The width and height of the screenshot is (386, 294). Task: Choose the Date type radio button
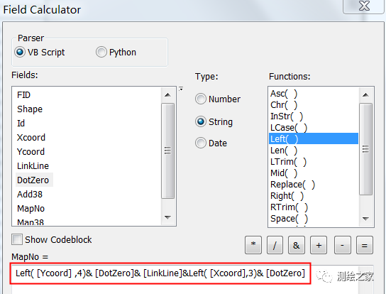pos(201,143)
